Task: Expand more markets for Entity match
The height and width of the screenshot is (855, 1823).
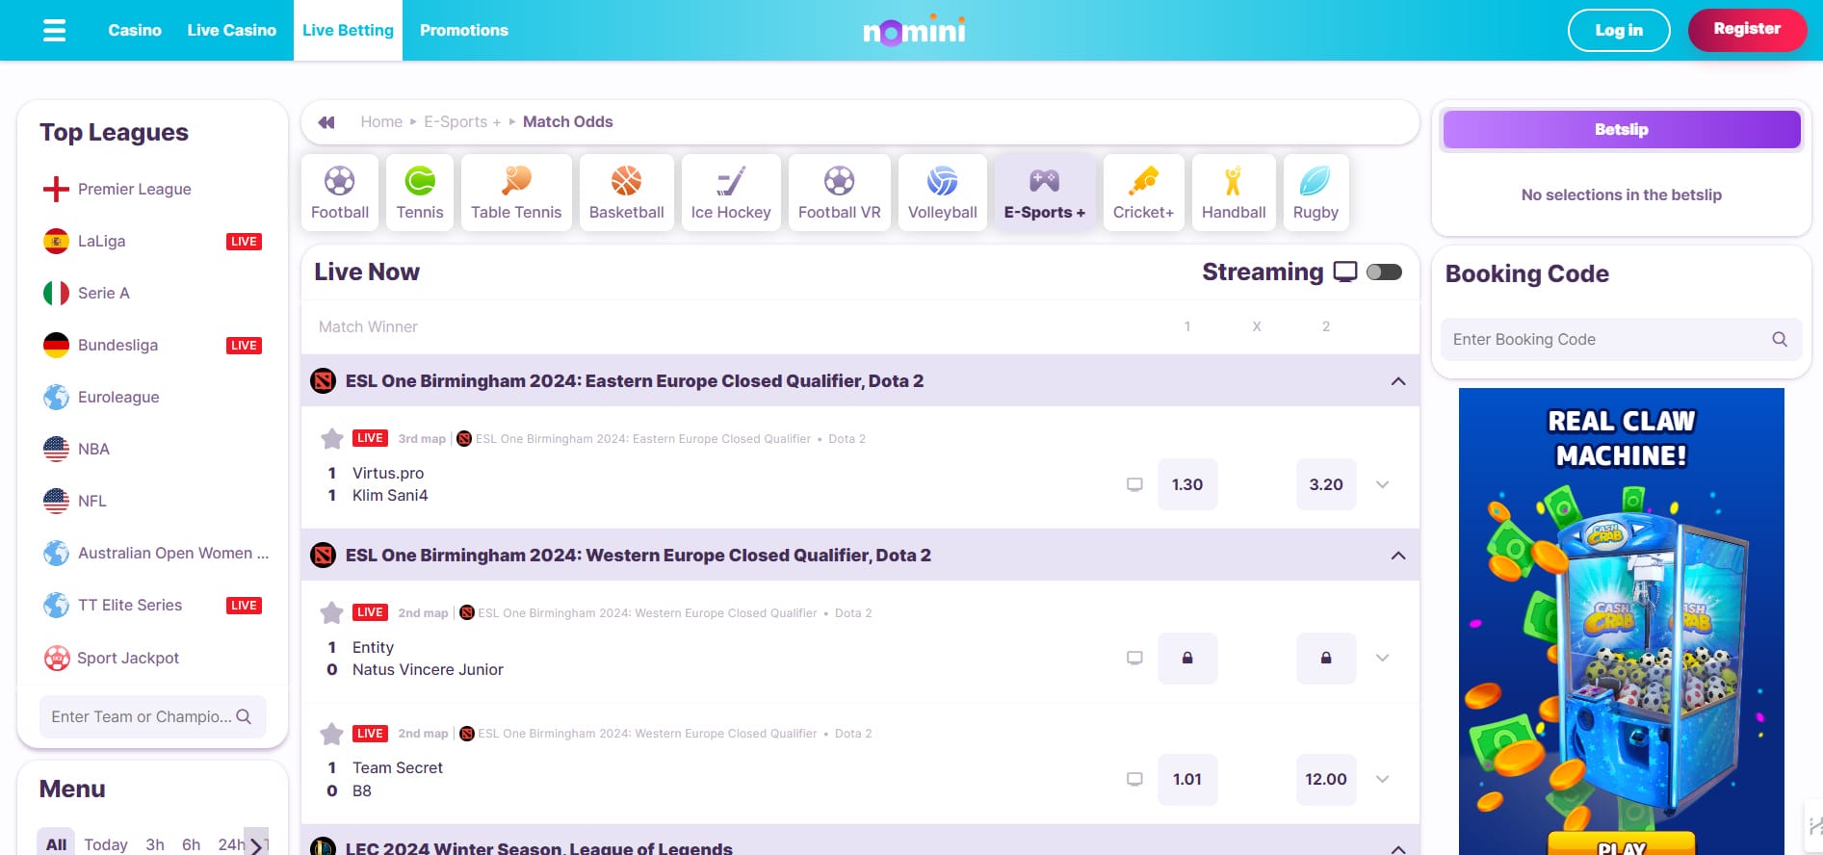Action: [1383, 658]
